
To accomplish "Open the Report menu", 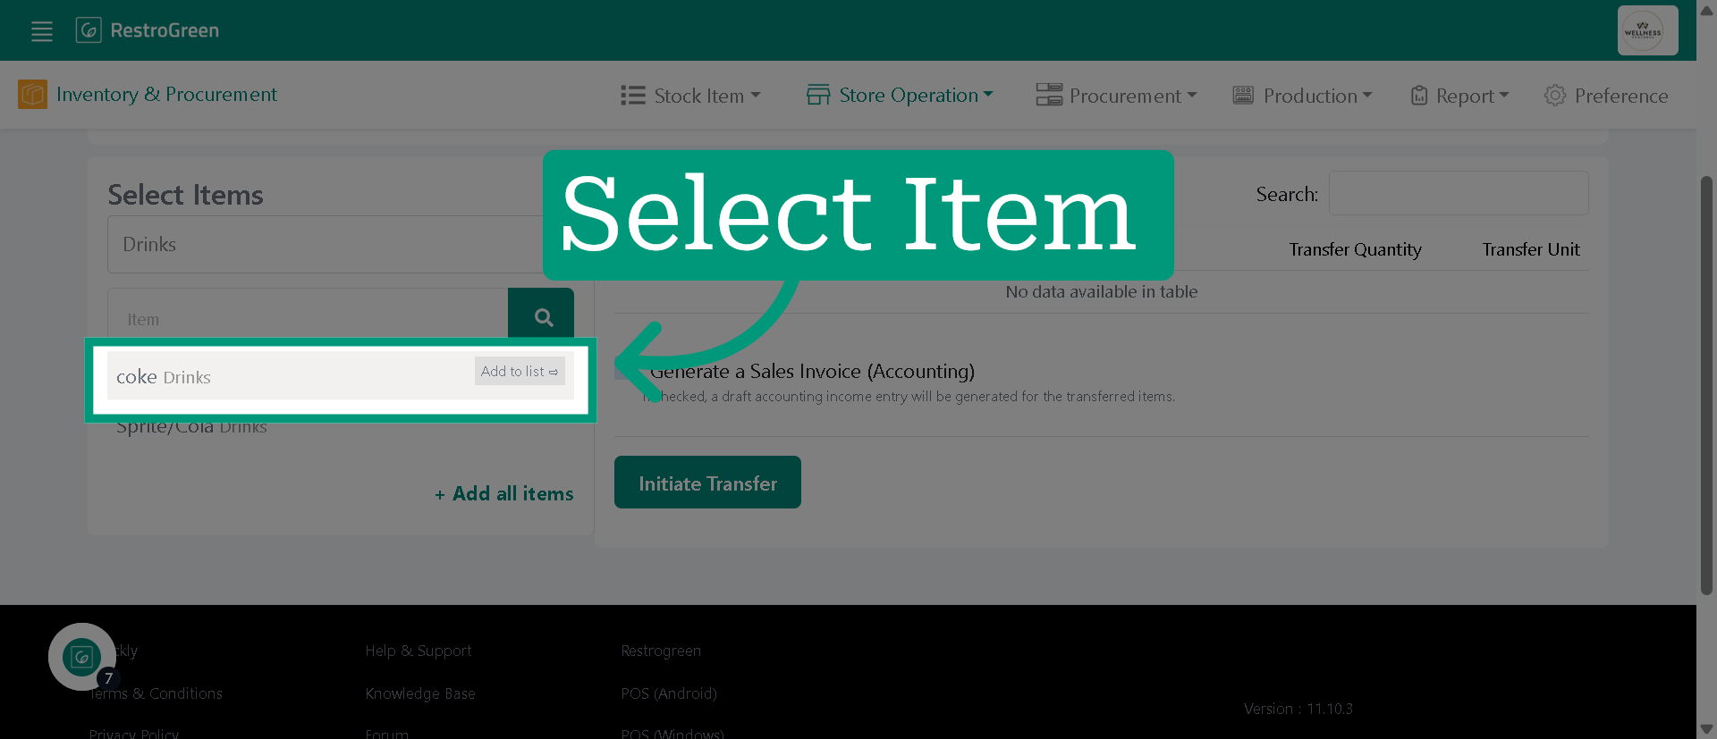I will click(1459, 96).
